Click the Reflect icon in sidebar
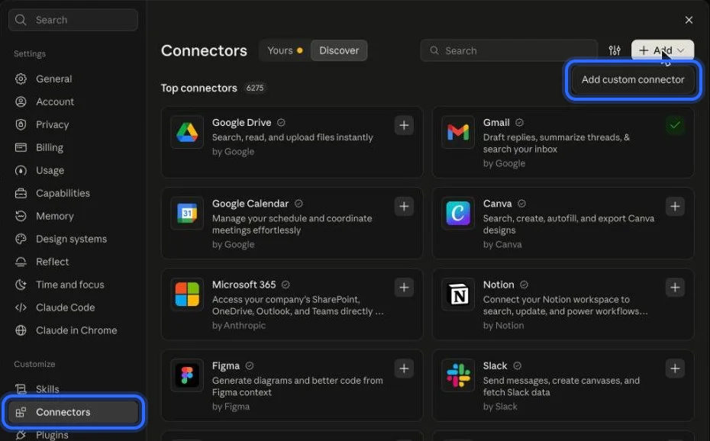This screenshot has height=441, width=710. pyautogui.click(x=21, y=262)
